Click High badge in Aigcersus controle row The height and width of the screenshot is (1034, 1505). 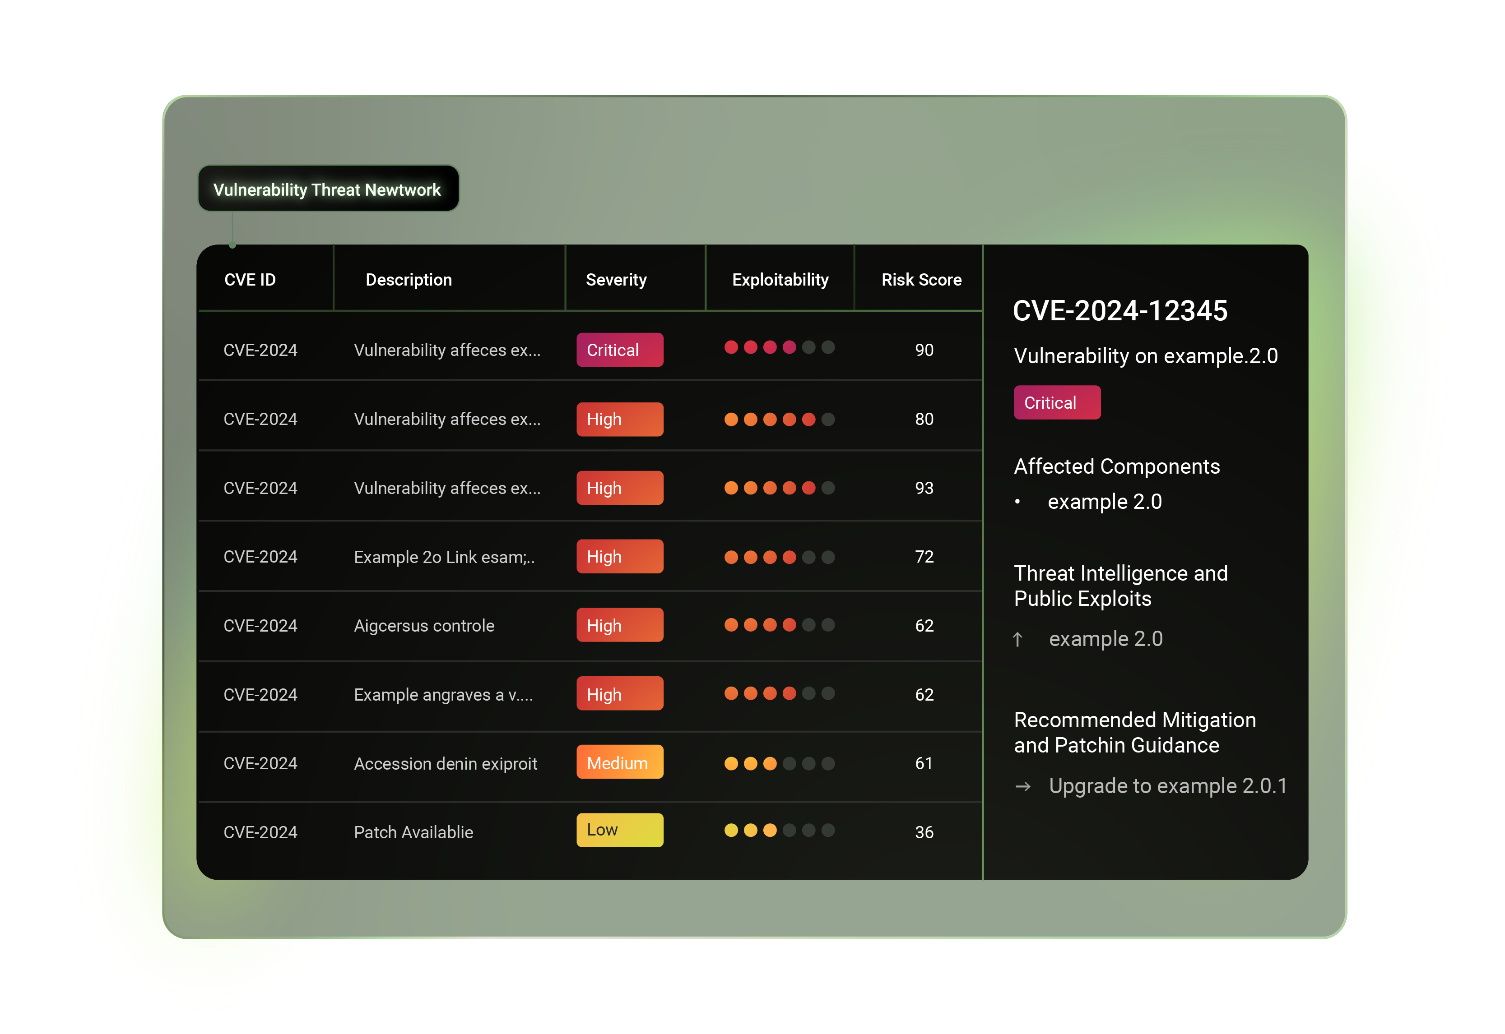[620, 625]
